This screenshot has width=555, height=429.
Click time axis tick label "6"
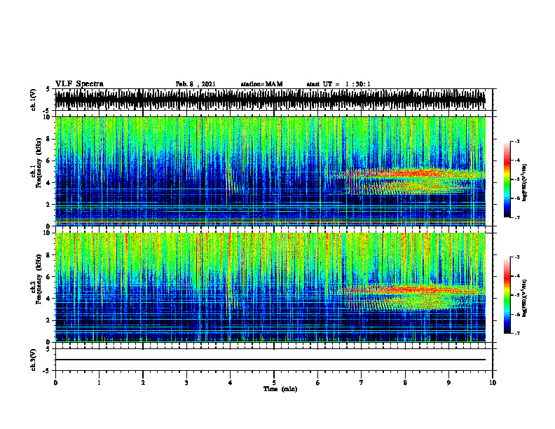[318, 383]
